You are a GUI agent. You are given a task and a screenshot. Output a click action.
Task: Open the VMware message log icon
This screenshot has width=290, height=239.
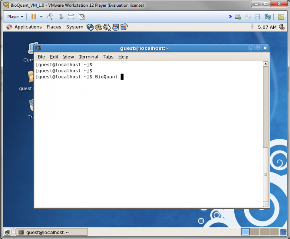281,17
